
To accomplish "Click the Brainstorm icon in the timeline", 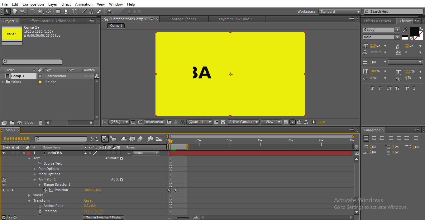I will 150,139.
